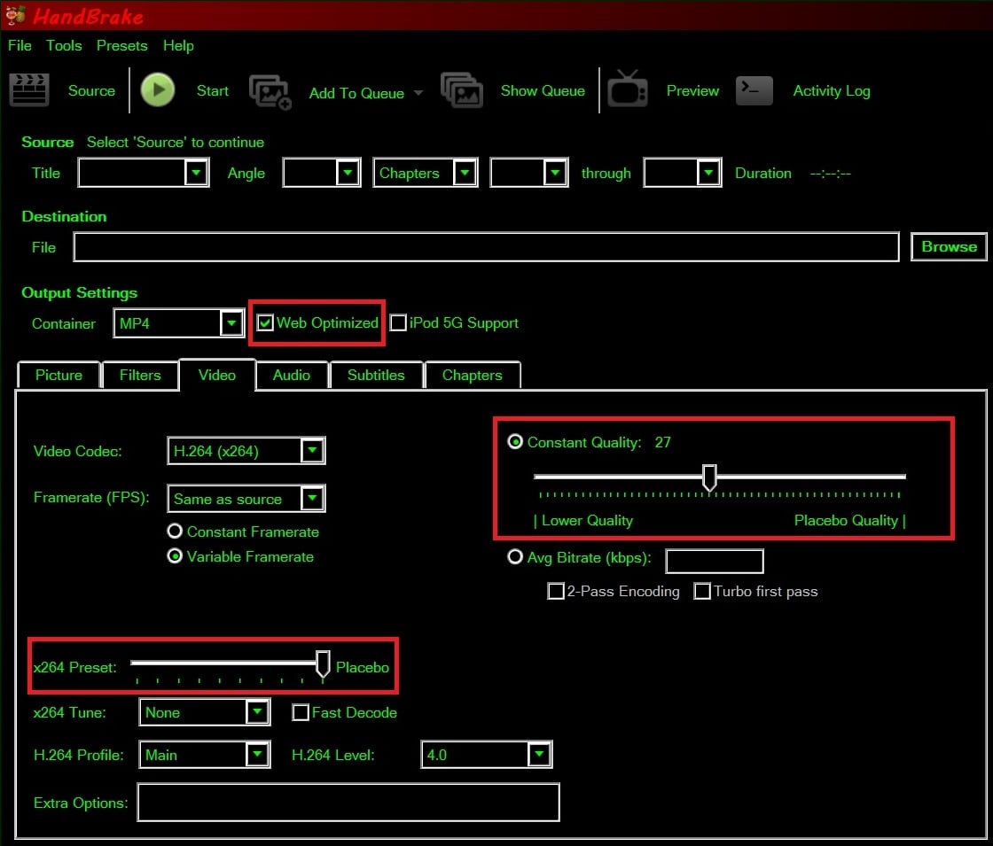Expand the end chapter dropdown after through

click(708, 172)
